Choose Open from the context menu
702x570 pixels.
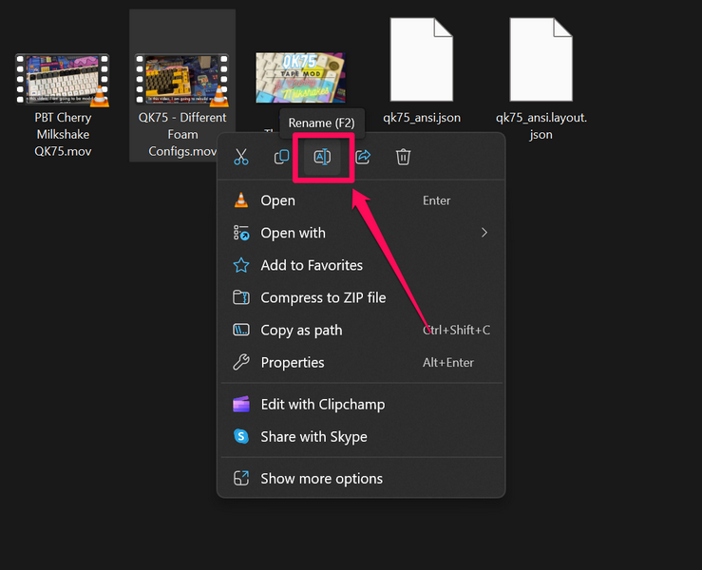[x=278, y=200]
